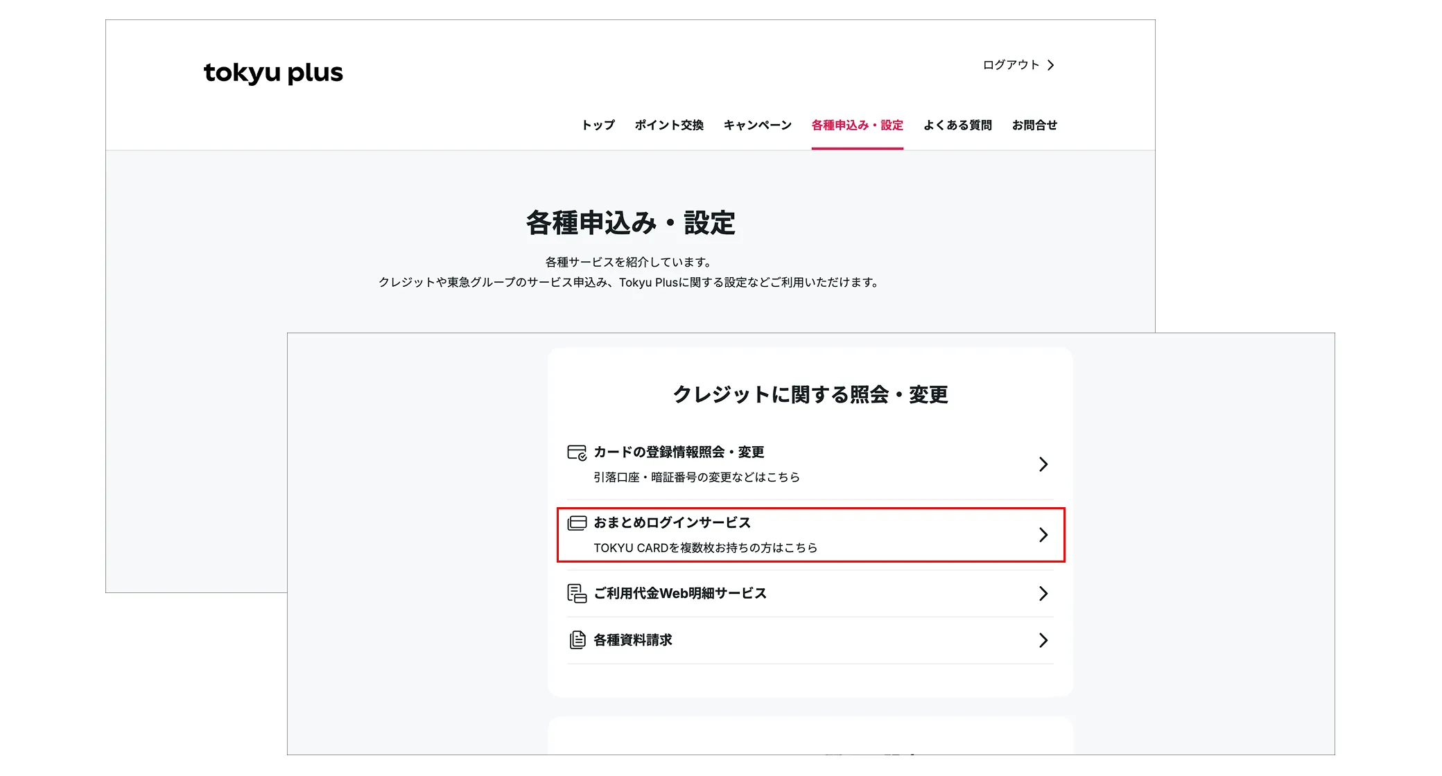Click the ログアウト link
The width and height of the screenshot is (1442, 776).
(1009, 64)
